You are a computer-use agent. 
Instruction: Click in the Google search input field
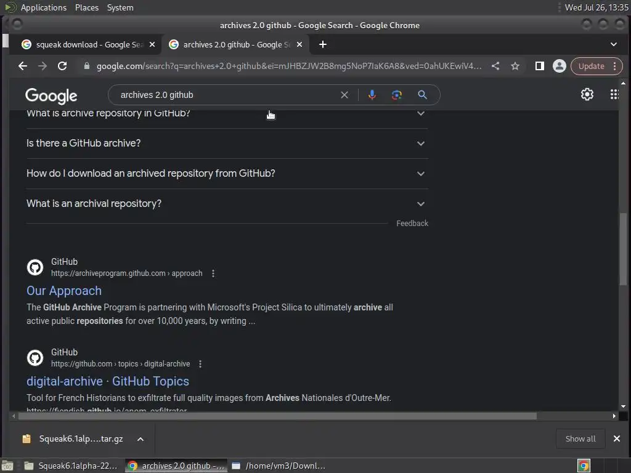tap(227, 95)
